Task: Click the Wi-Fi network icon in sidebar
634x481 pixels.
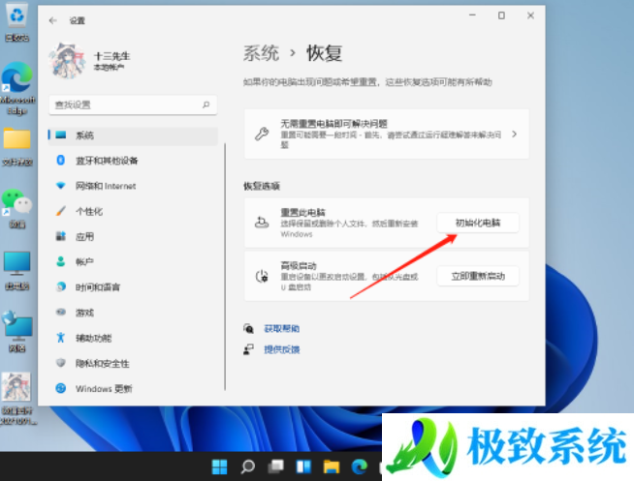Action: 61,186
